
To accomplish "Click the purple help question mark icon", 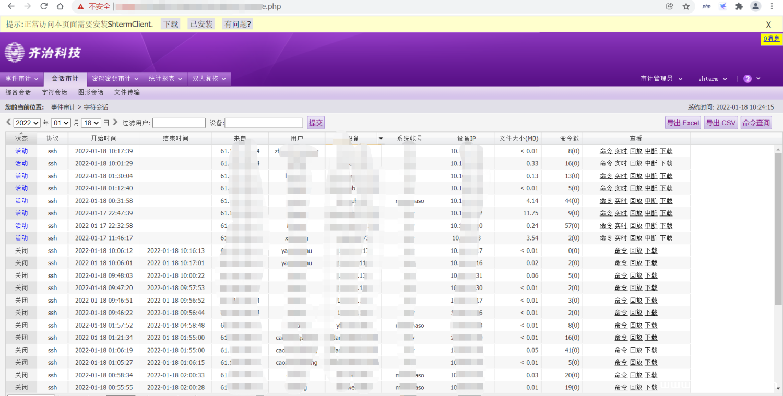I will 747,79.
